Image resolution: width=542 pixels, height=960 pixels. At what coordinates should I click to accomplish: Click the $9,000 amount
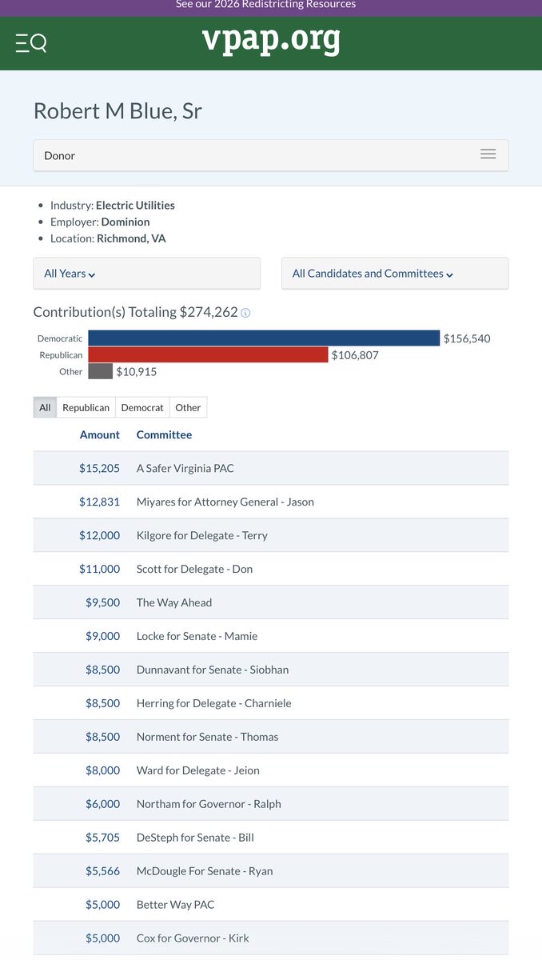pyautogui.click(x=102, y=636)
